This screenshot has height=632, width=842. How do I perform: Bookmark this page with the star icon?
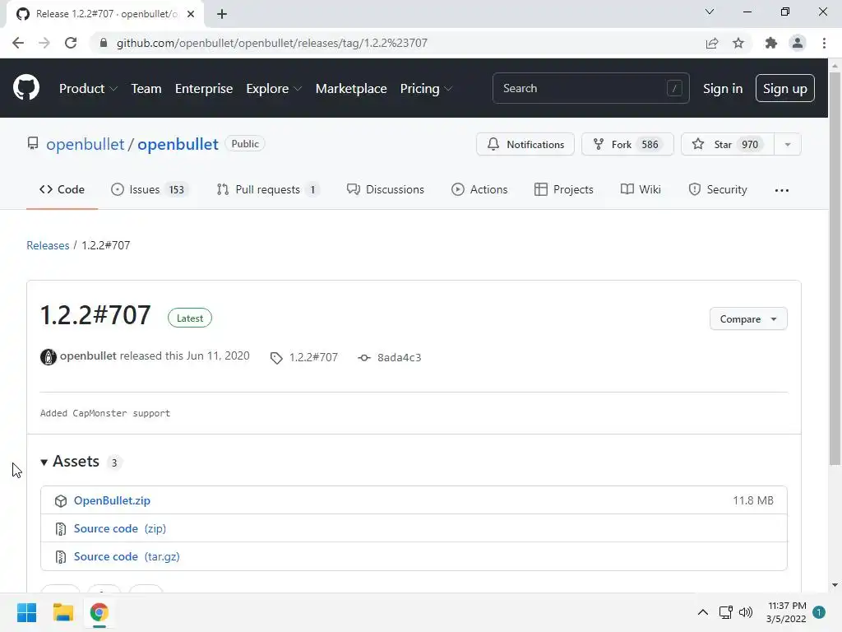(x=738, y=43)
